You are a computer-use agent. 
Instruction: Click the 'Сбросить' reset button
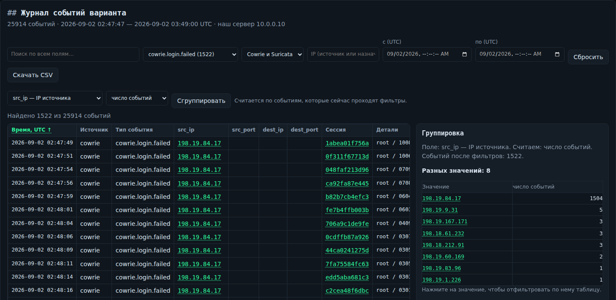tap(588, 57)
